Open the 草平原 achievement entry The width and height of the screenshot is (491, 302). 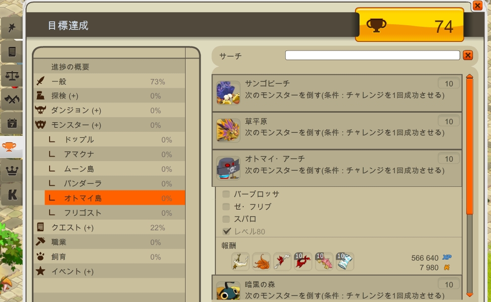[337, 131]
